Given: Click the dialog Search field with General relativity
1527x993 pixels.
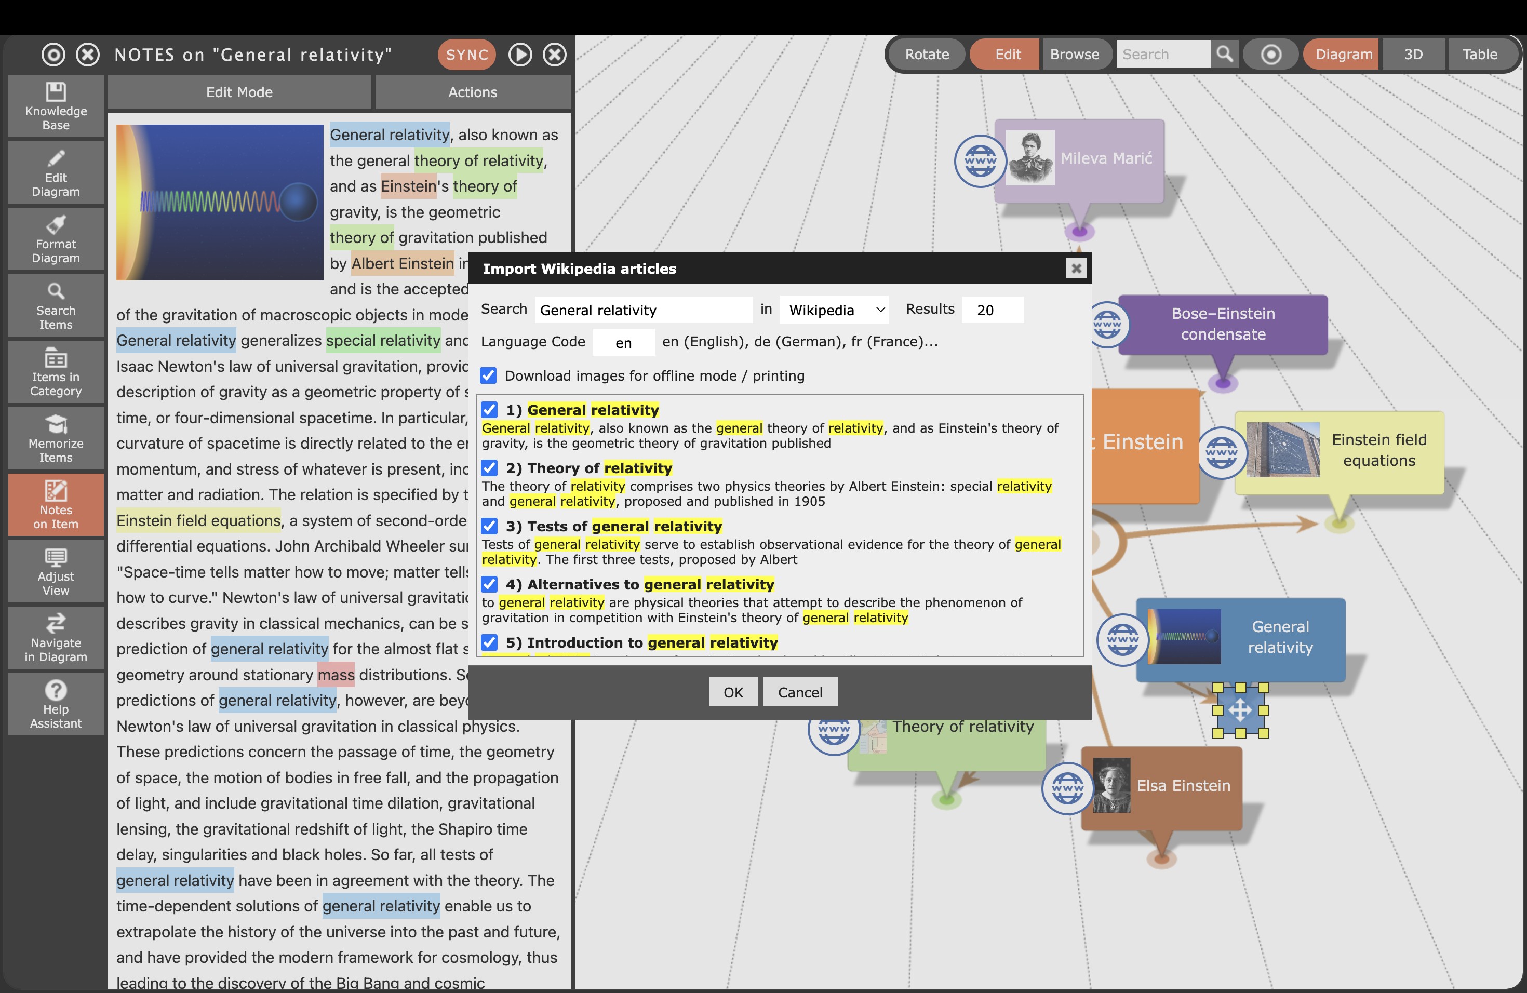Looking at the screenshot, I should click(x=644, y=310).
